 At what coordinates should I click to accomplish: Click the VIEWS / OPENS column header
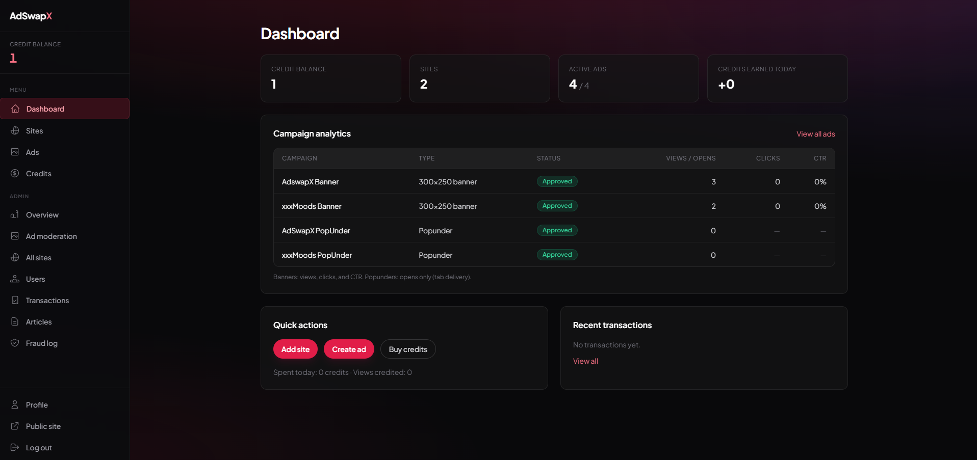690,158
